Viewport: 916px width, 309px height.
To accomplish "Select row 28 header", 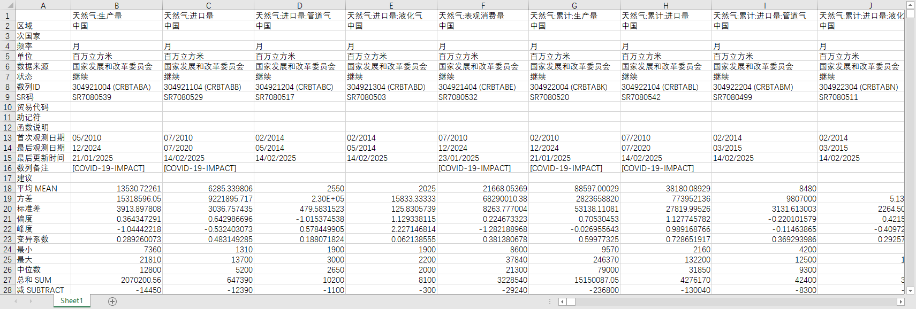I will coord(7,290).
